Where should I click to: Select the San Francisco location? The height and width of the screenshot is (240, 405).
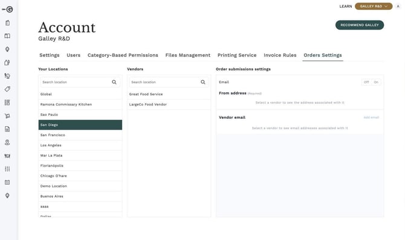[80, 135]
